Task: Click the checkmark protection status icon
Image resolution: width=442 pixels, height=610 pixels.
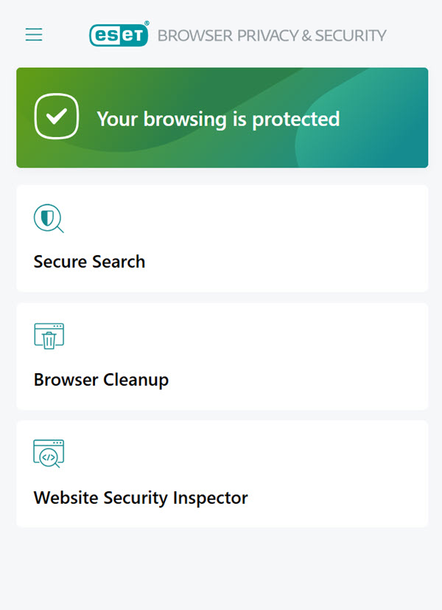Action: tap(57, 117)
